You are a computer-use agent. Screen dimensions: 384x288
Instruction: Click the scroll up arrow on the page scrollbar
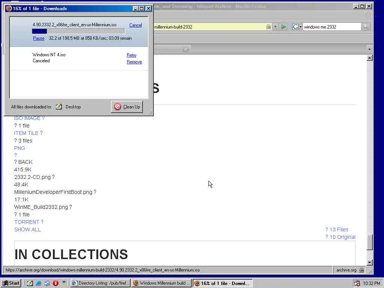370,58
